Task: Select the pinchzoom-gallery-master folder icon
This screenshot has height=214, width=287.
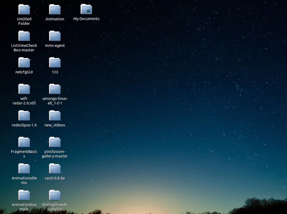Action: pos(55,142)
